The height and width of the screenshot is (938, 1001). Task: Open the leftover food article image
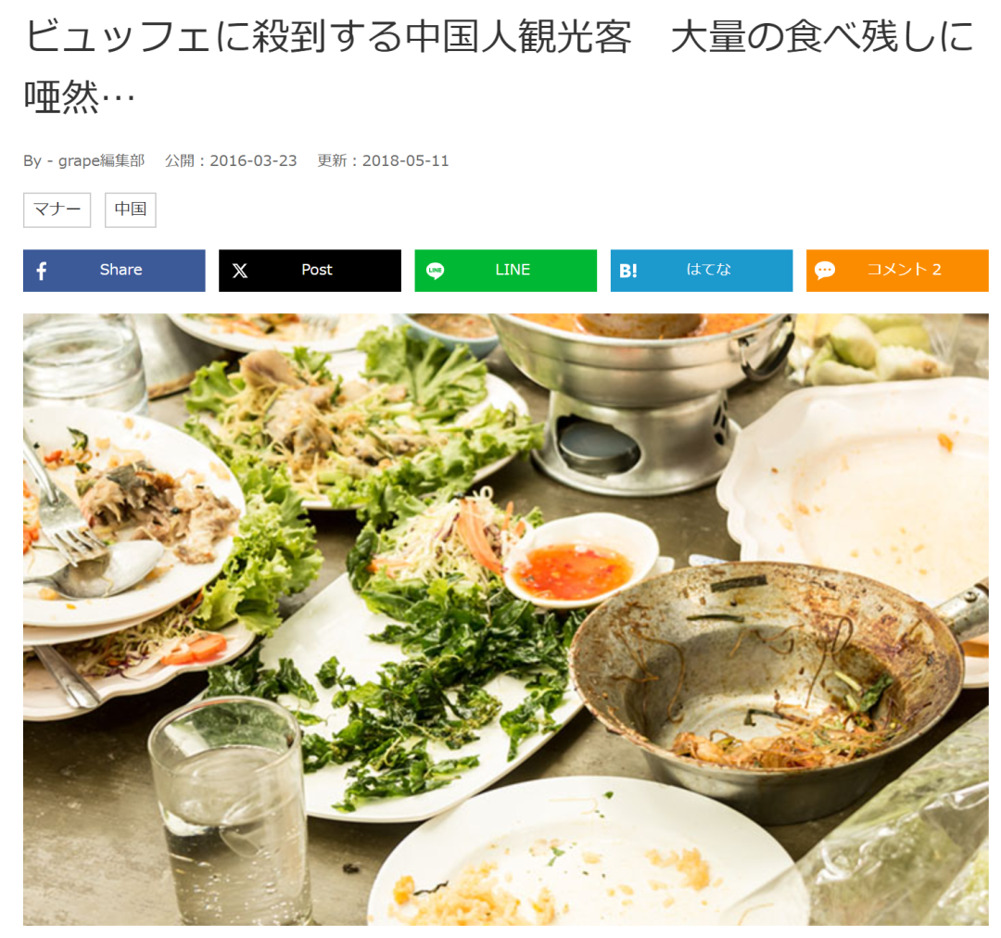click(506, 619)
